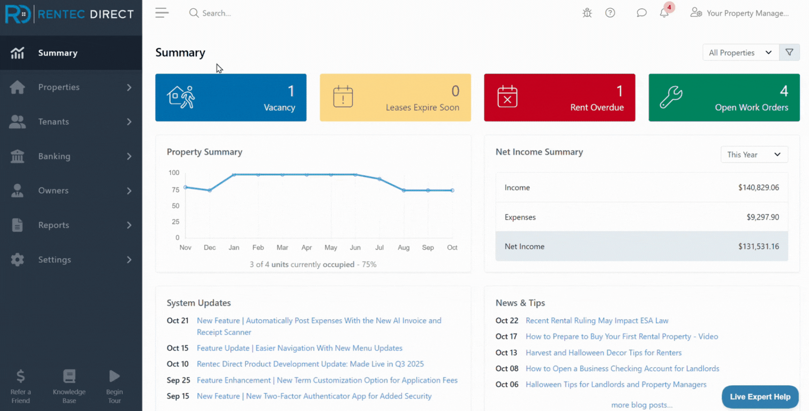This screenshot has width=809, height=411.
Task: Open the Application Fees Feature Enhancement link
Action: 327,380
